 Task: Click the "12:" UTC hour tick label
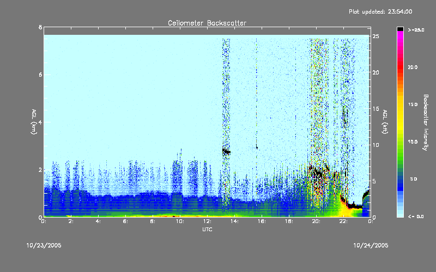(x=207, y=221)
